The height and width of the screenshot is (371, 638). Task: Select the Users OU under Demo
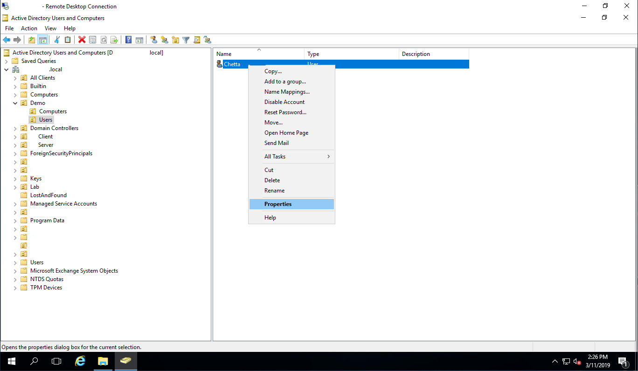pyautogui.click(x=46, y=120)
